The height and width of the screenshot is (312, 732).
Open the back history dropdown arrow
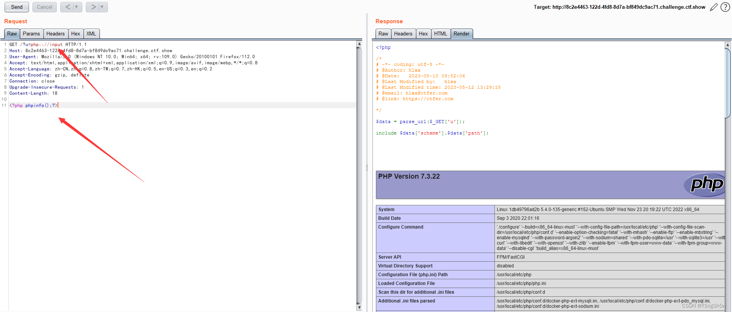coord(77,7)
